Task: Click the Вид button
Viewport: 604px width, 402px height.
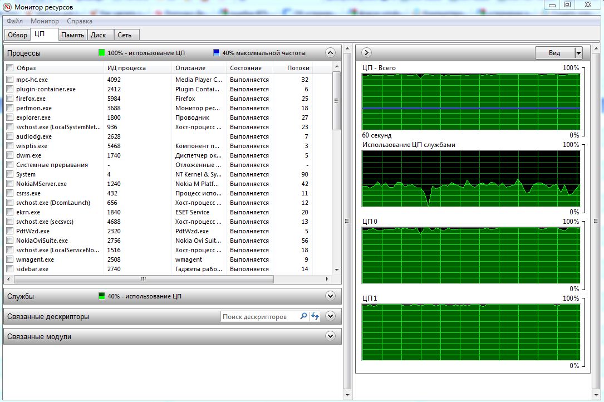Action: (554, 53)
